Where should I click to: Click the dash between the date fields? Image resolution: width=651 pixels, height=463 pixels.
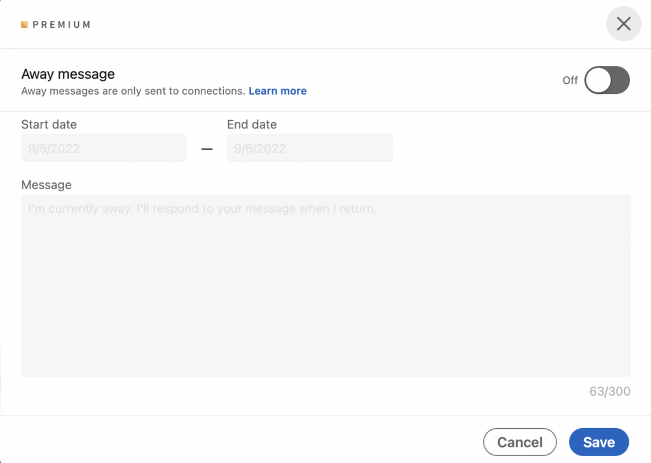pyautogui.click(x=207, y=149)
